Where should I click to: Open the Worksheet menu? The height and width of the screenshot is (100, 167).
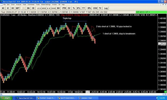point(31,5)
